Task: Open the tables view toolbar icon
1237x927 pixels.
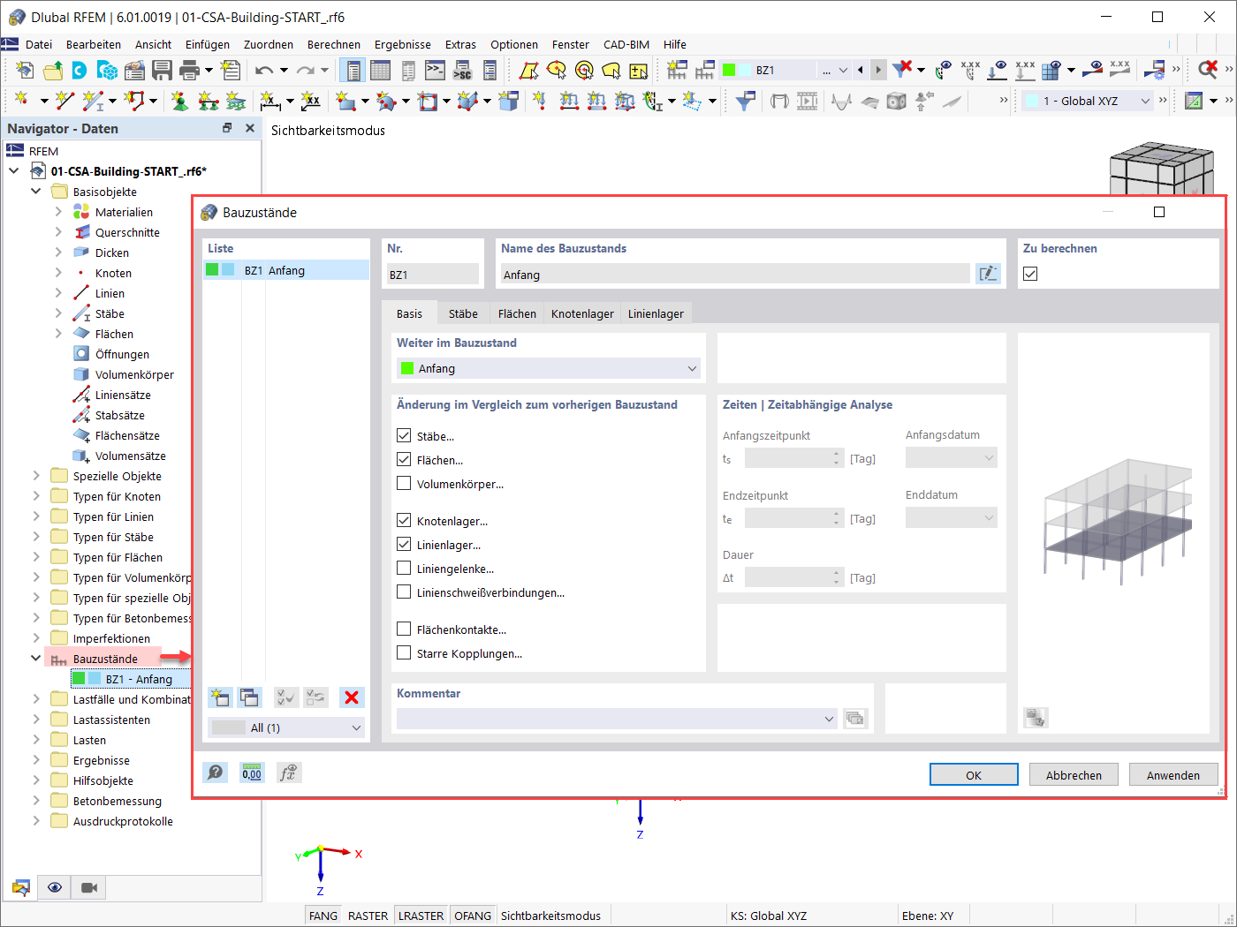Action: [x=381, y=71]
